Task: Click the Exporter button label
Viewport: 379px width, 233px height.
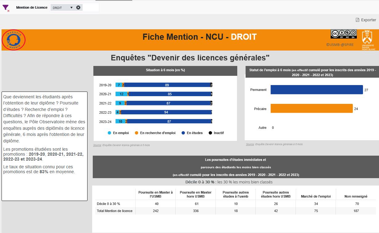Action: point(369,20)
